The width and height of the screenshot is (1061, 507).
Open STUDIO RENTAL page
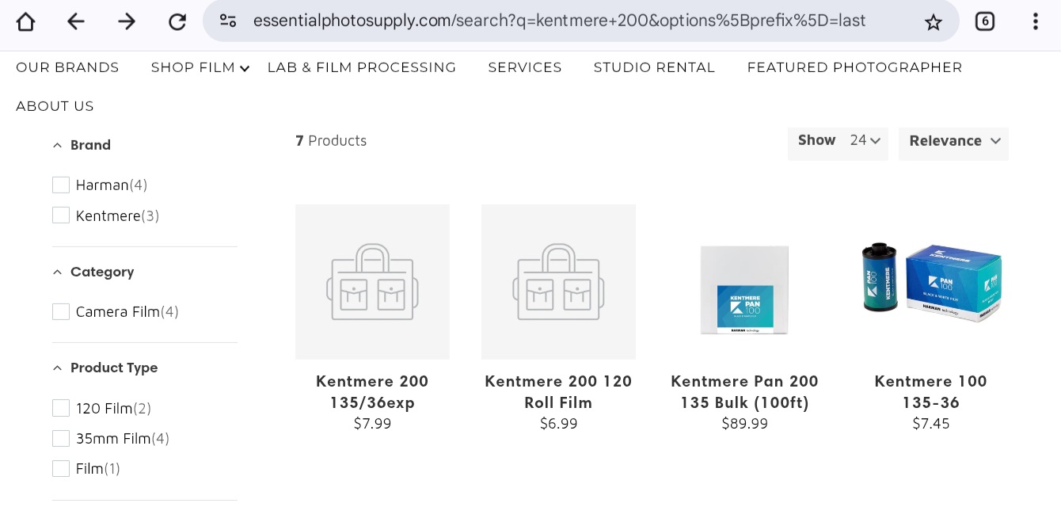coord(654,67)
